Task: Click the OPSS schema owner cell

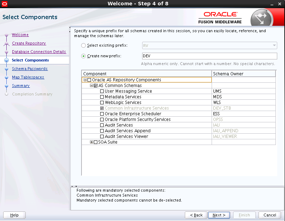Action: coord(244,119)
